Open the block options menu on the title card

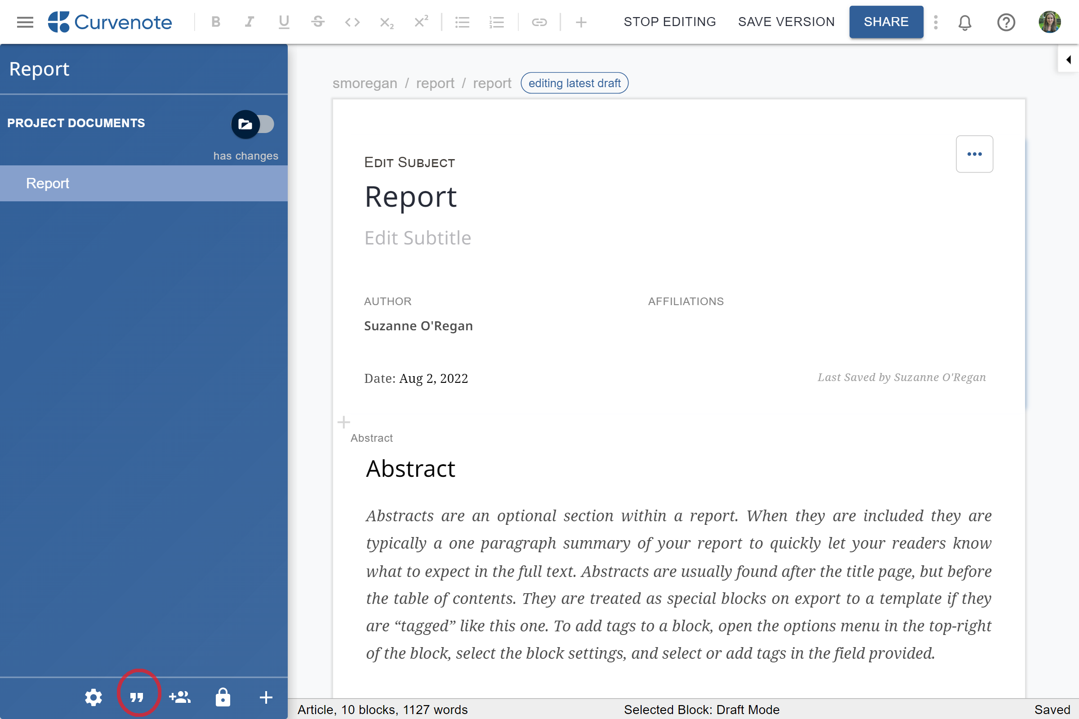click(974, 154)
